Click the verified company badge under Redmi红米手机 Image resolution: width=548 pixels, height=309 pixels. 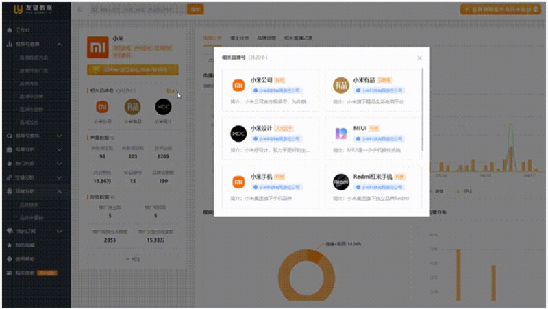(x=379, y=187)
